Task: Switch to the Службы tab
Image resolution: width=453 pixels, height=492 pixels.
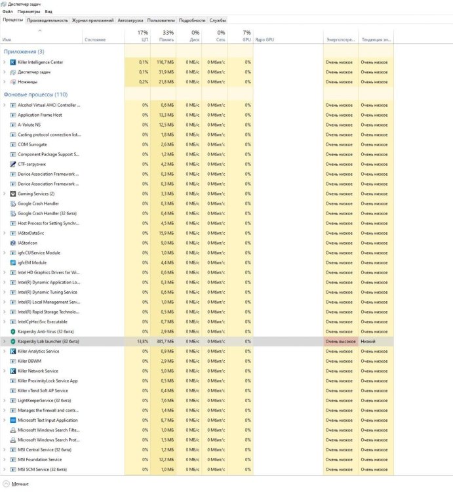Action: point(218,20)
